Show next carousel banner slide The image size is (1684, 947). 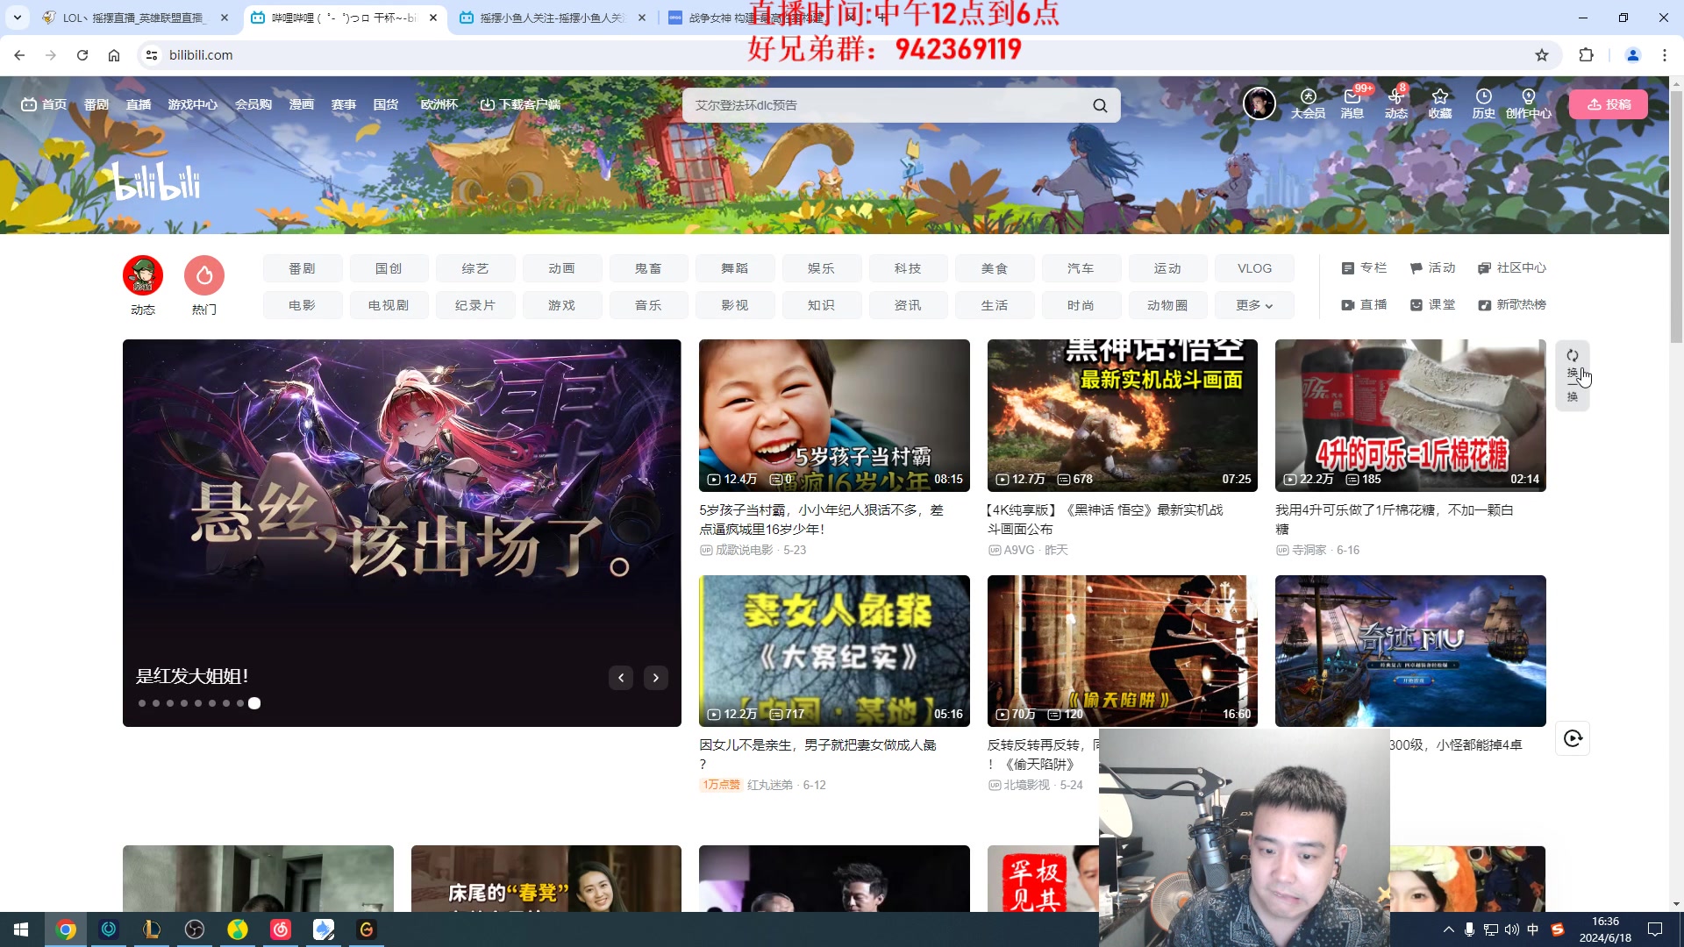(656, 678)
